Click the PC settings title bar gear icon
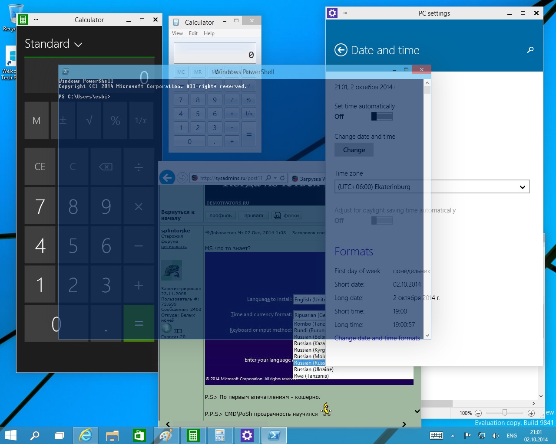This screenshot has width=556, height=444. 332,13
